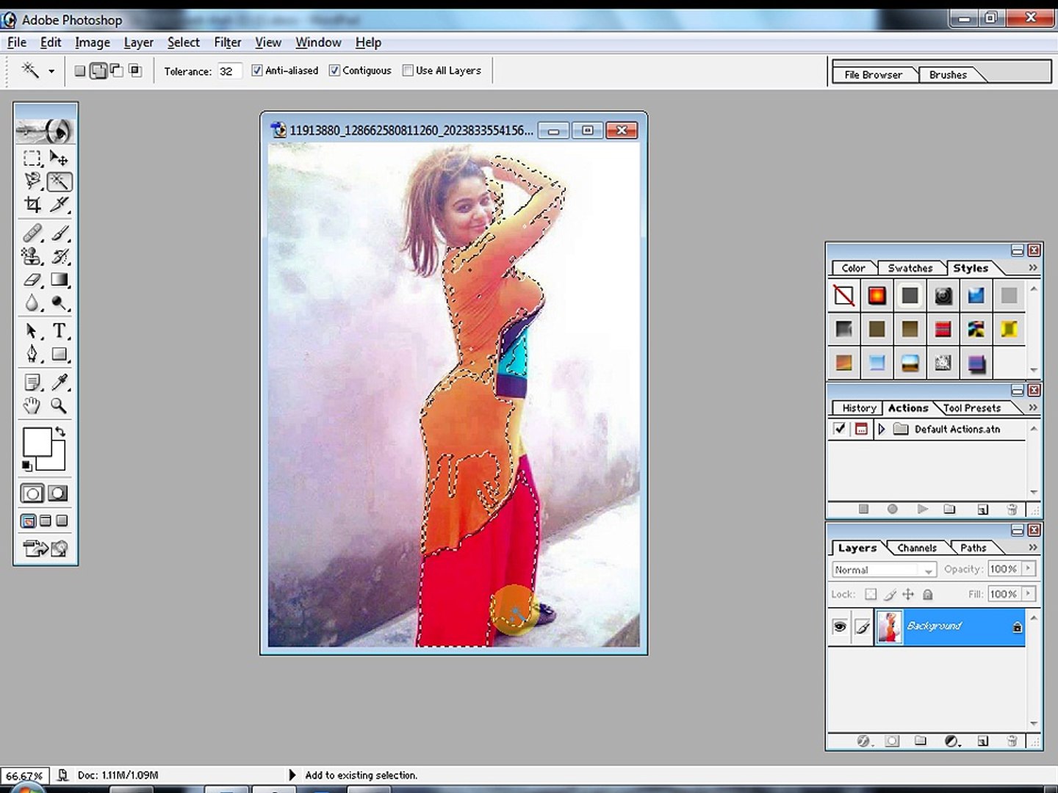The width and height of the screenshot is (1058, 793).
Task: Open the blend mode Normal dropdown
Action: point(884,570)
